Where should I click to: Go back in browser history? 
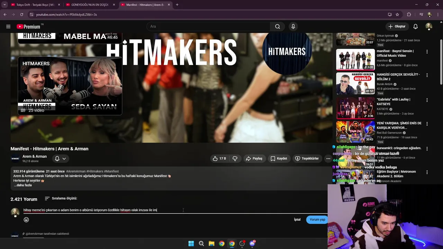5,15
